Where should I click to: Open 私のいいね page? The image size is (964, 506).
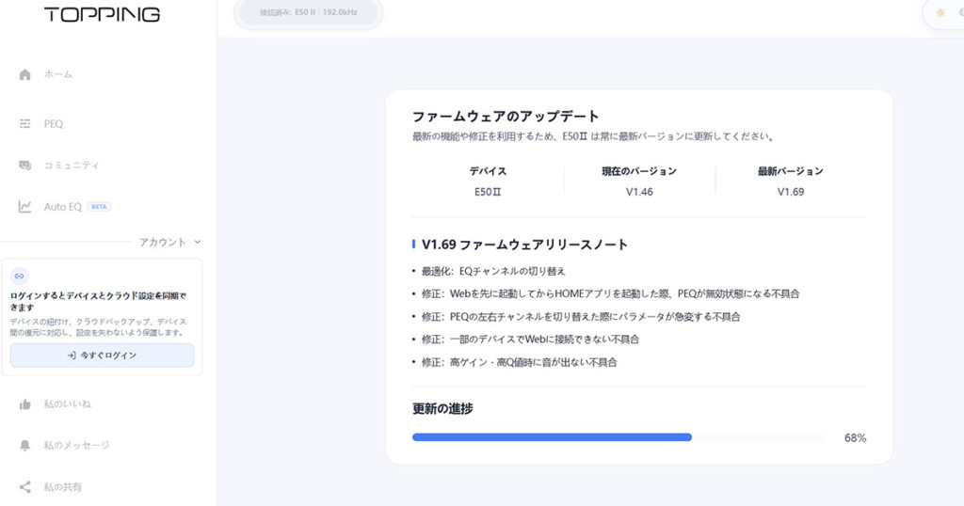[x=67, y=404]
